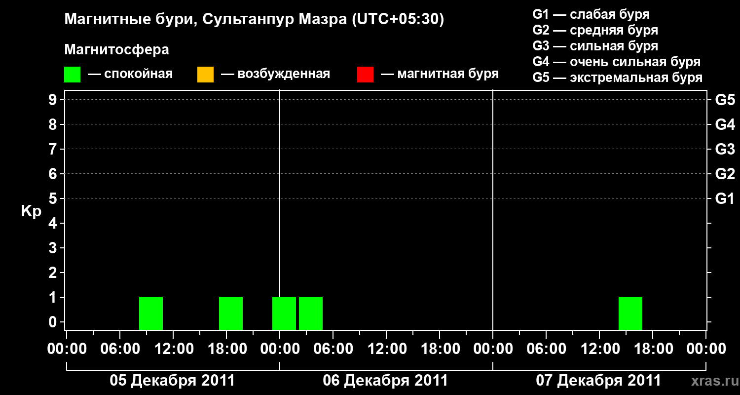Click the date label '06 Декабря 2011'
The image size is (740, 395).
point(385,381)
